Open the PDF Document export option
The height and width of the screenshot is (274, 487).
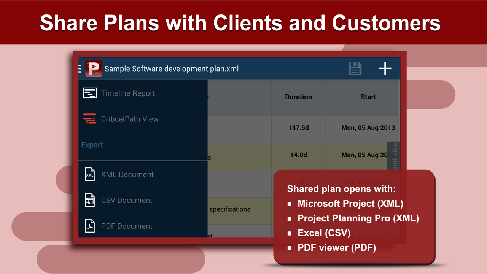point(126,226)
